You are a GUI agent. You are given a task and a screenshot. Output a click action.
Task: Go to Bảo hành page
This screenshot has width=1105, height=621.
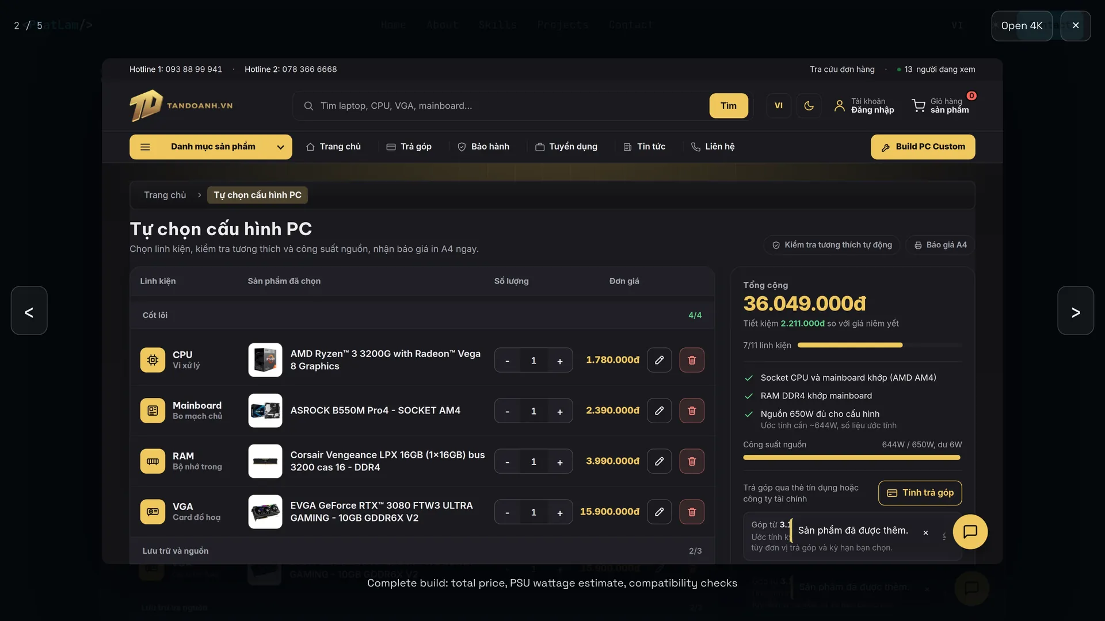[483, 147]
